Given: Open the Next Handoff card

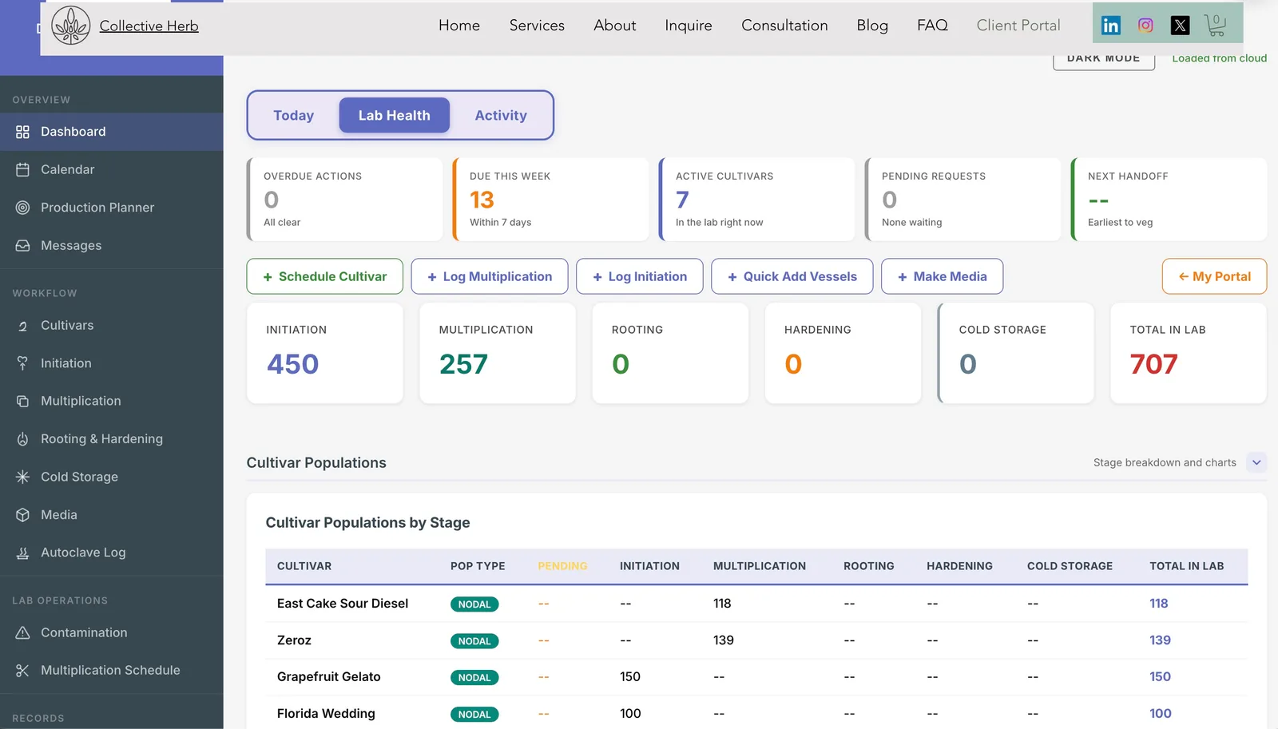Looking at the screenshot, I should (1169, 199).
